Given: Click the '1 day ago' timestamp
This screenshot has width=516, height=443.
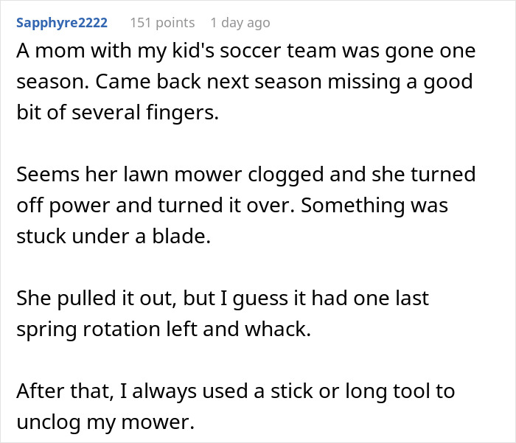Looking at the screenshot, I should click(240, 23).
